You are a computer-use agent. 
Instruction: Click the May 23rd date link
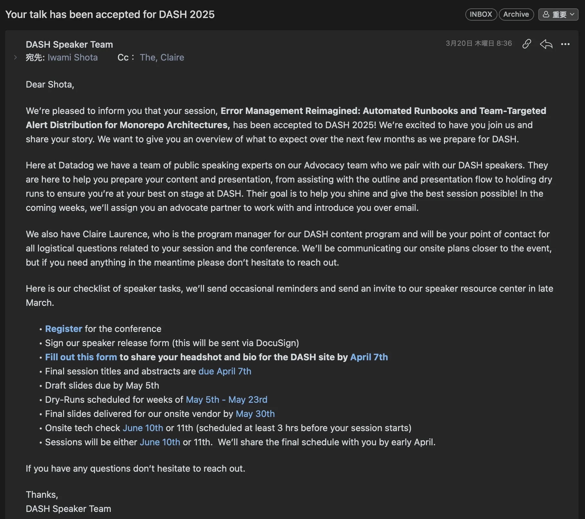pos(248,400)
